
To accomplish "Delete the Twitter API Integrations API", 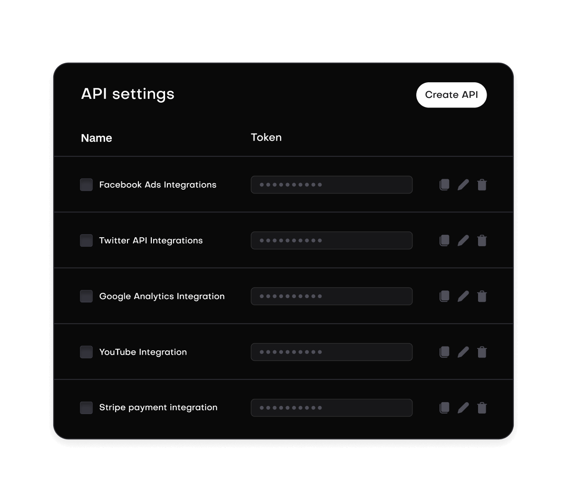I will (482, 241).
